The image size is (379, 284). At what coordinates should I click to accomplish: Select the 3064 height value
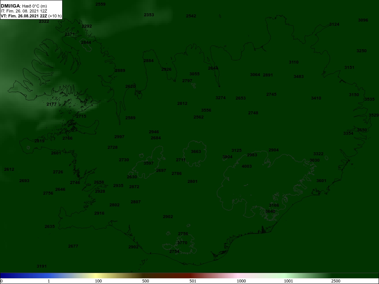coord(255,75)
